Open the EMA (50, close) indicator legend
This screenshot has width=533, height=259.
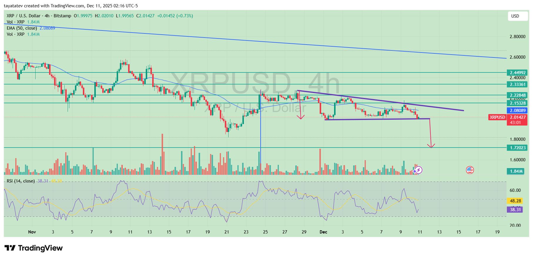click(x=22, y=28)
